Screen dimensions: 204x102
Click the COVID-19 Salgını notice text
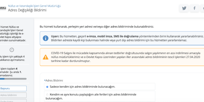point(126,57)
